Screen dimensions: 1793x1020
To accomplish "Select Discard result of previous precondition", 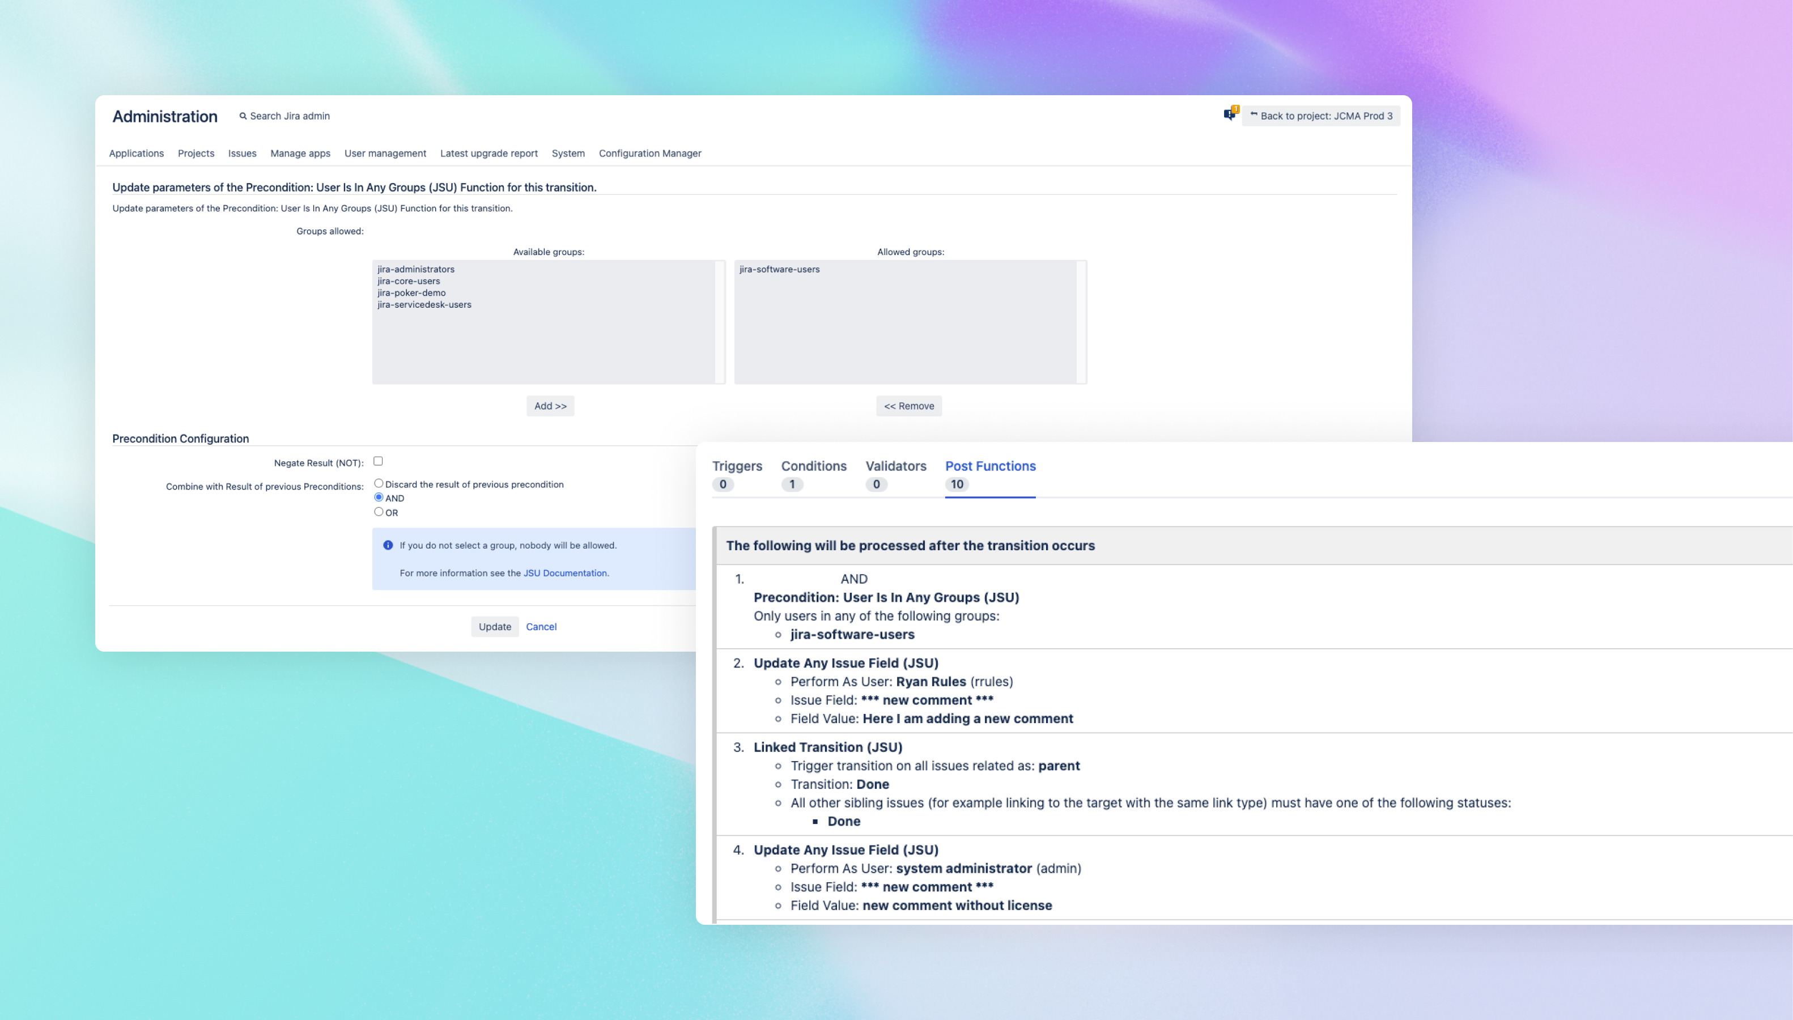I will point(379,483).
